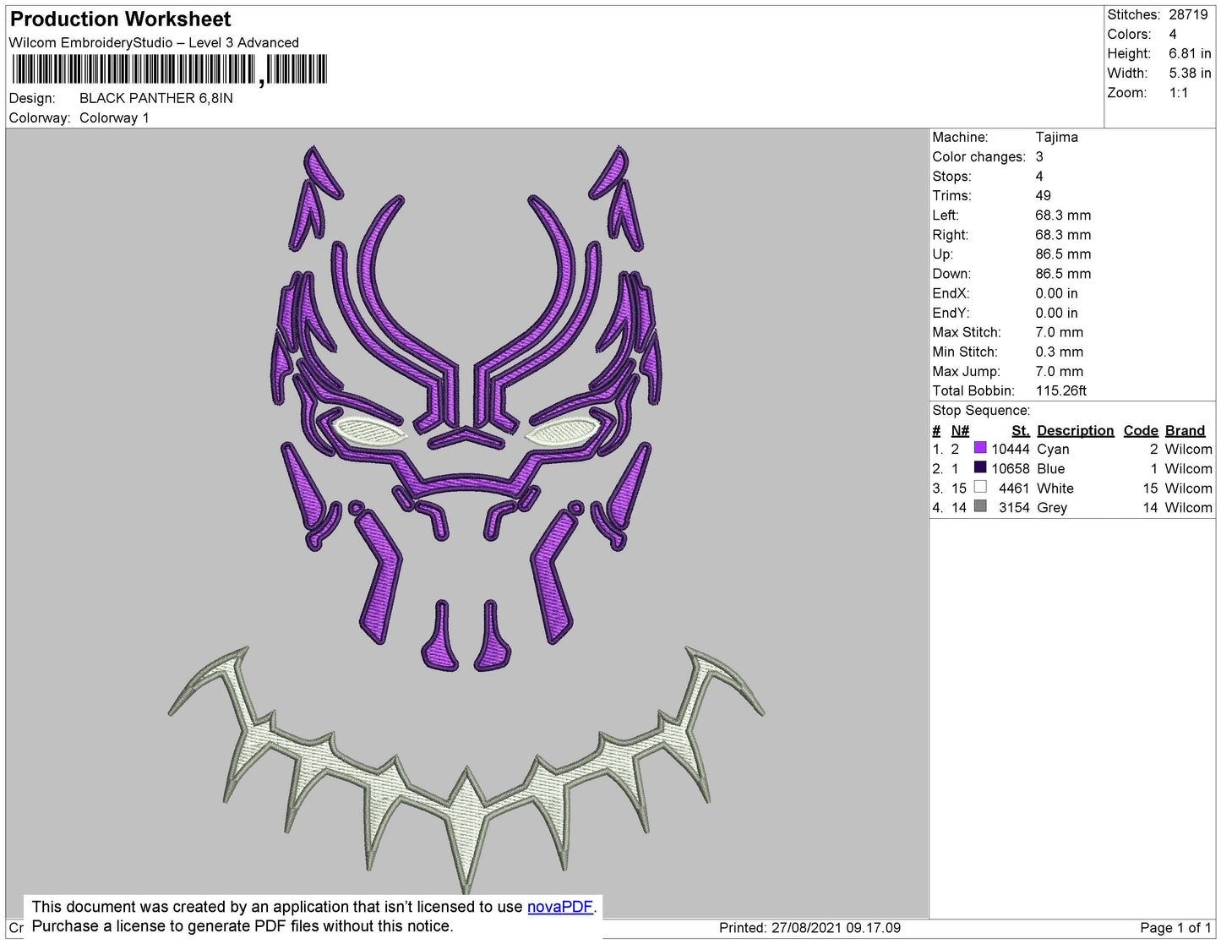Click total bobbin value '115.26ft'
Image resolution: width=1221 pixels, height=944 pixels.
(x=1061, y=390)
